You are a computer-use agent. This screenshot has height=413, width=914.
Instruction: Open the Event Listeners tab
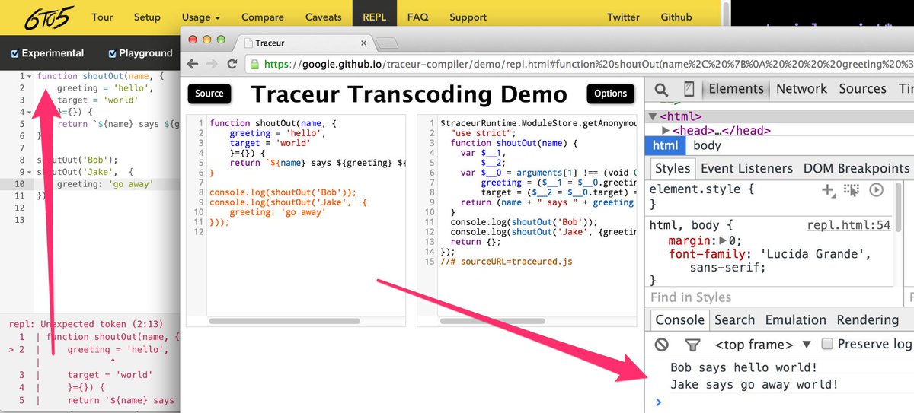tap(746, 168)
